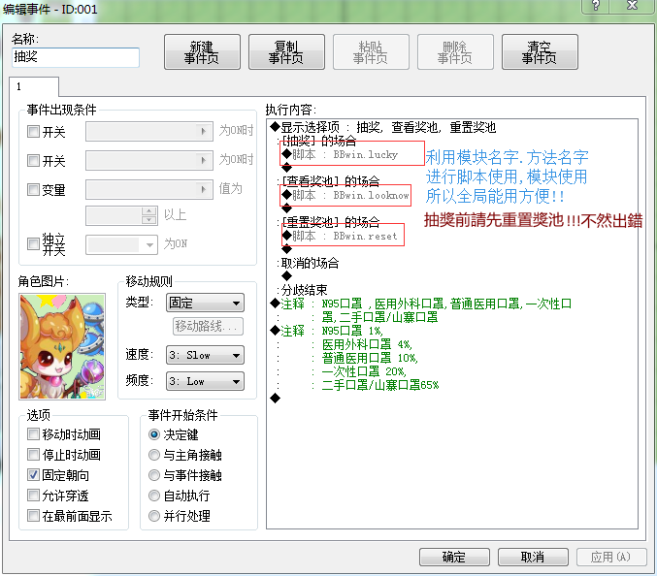Viewport: 657px width, 576px height.
Task: Open the 类型 dropdown showing 固定
Action: click(x=205, y=303)
